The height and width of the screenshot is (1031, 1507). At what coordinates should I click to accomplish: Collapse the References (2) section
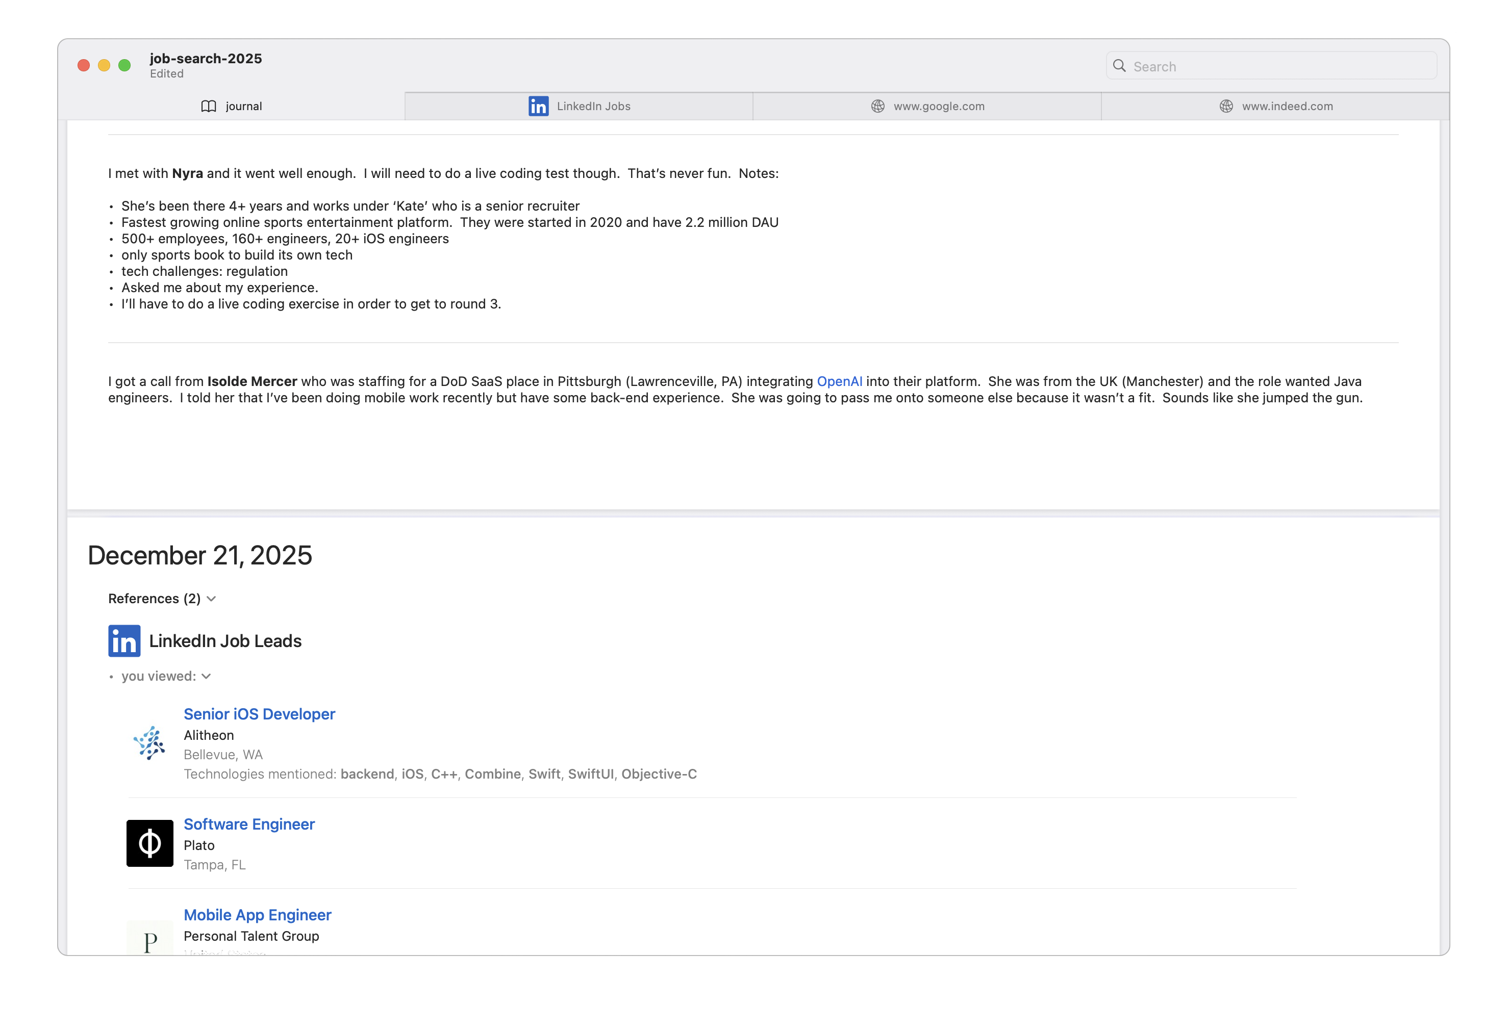point(211,599)
